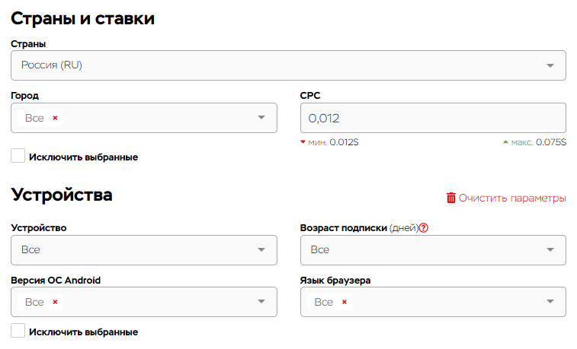Viewport: 577px width, 349px height.
Task: Click the trash icon for Очистить параметры
Action: [x=450, y=198]
